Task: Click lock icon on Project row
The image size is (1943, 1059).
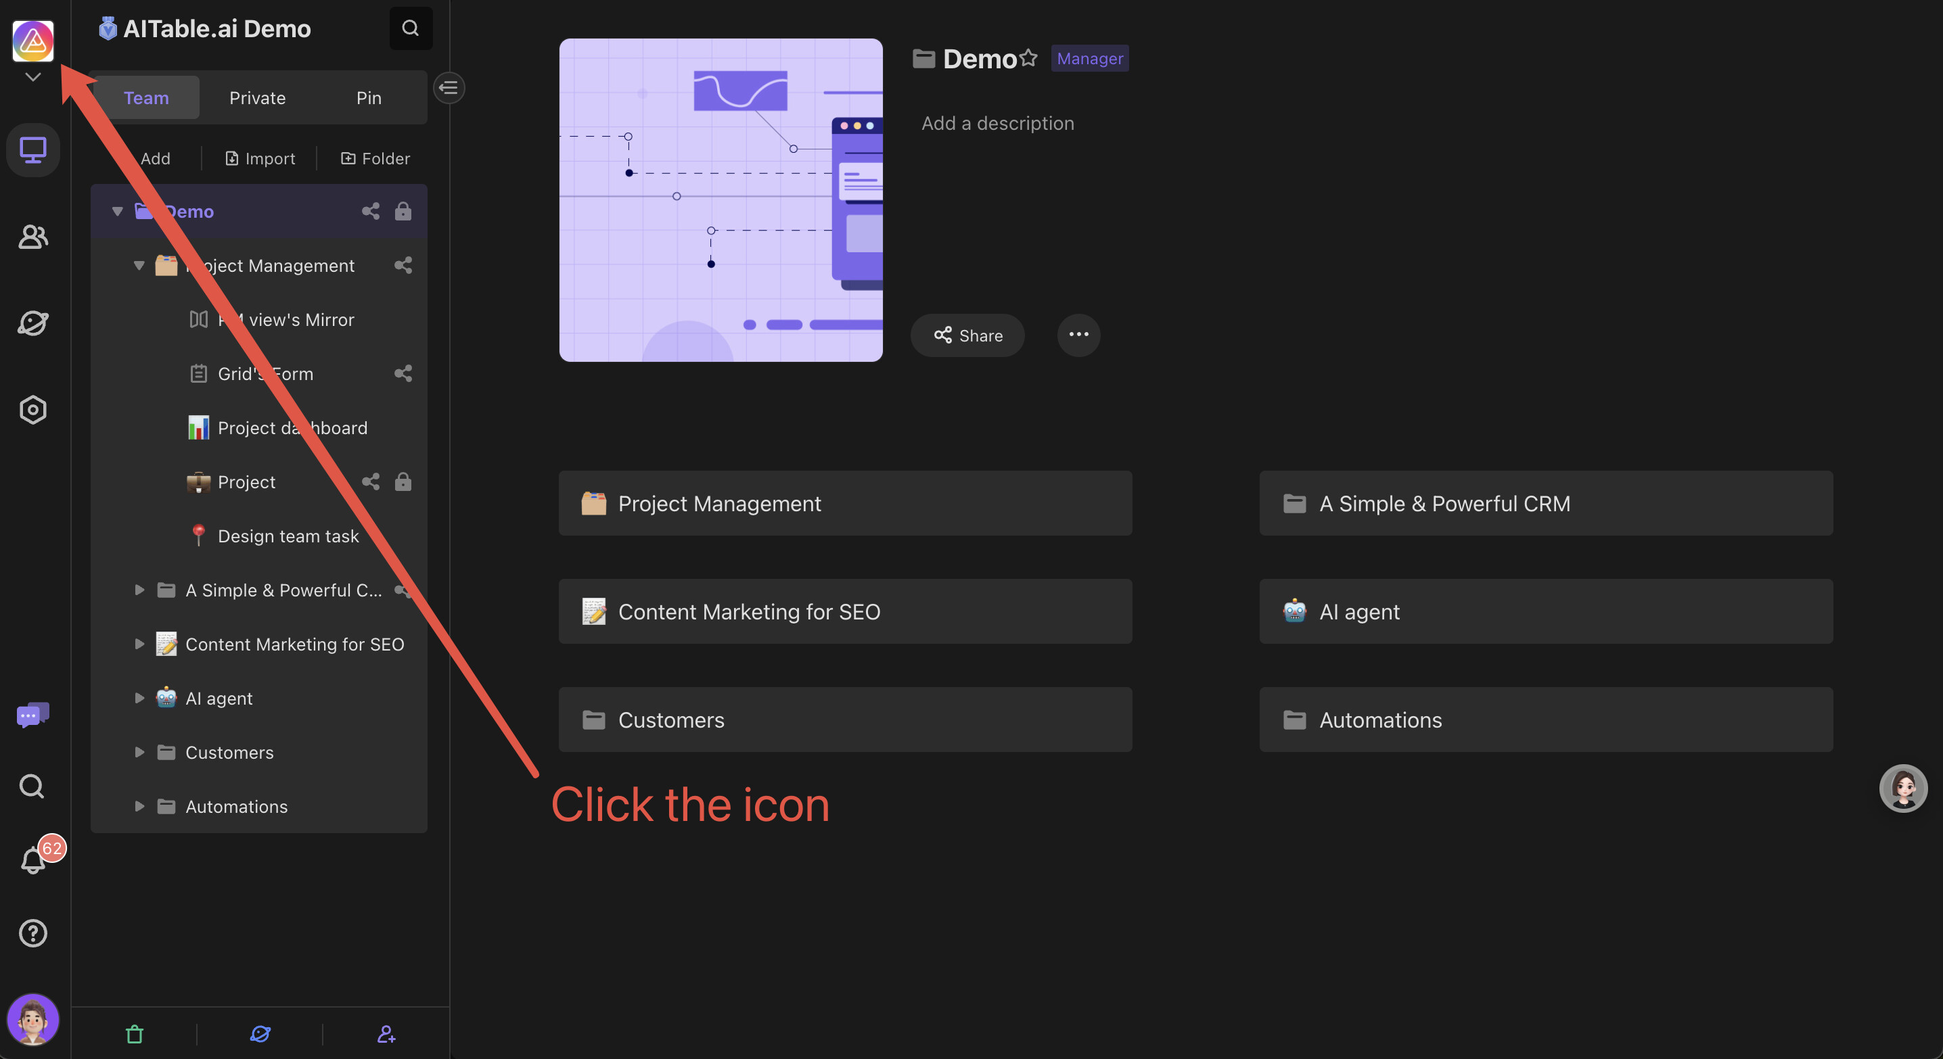Action: click(x=403, y=481)
